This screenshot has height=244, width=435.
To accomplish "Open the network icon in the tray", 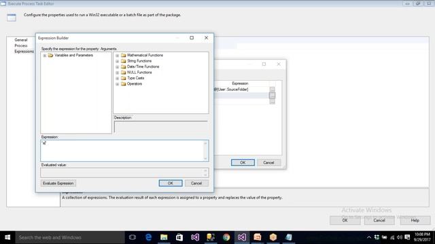I will [392, 237].
